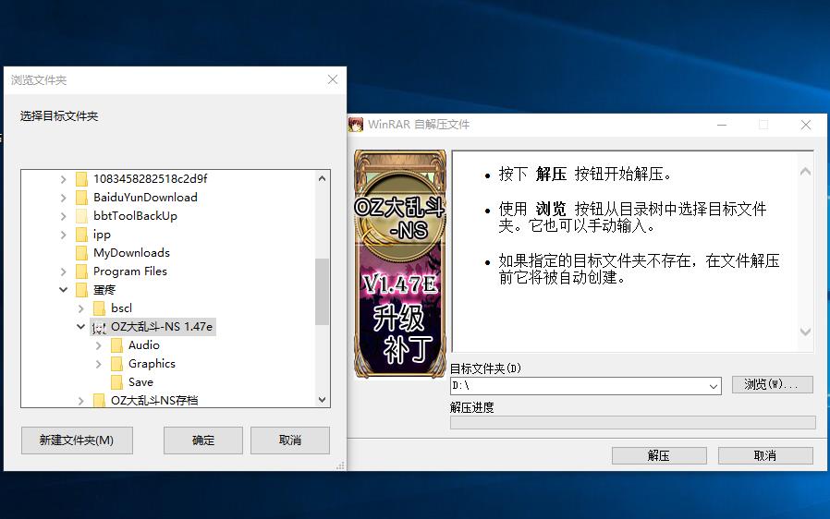830x519 pixels.
Task: Expand the OZ大乱斗NS存档 folder
Action: [81, 401]
